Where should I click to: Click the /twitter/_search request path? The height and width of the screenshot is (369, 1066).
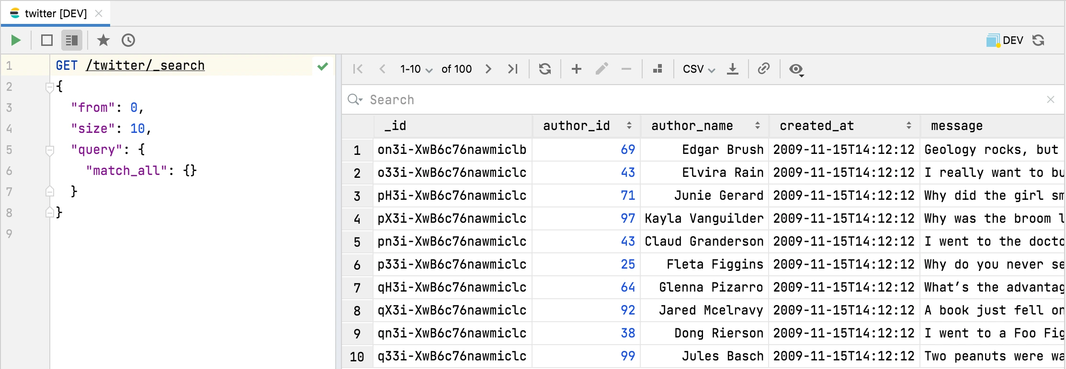coord(145,65)
